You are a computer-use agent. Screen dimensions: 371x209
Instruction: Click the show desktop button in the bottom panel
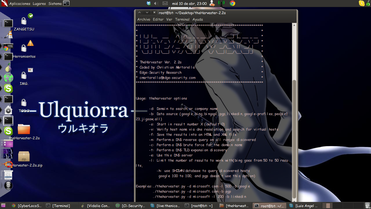coord(4,206)
